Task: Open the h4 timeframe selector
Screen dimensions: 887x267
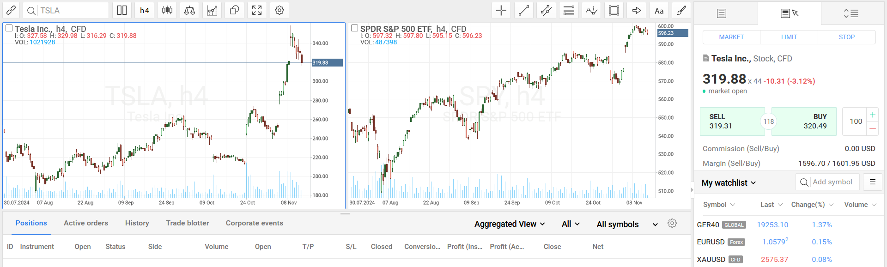Action: (x=145, y=10)
